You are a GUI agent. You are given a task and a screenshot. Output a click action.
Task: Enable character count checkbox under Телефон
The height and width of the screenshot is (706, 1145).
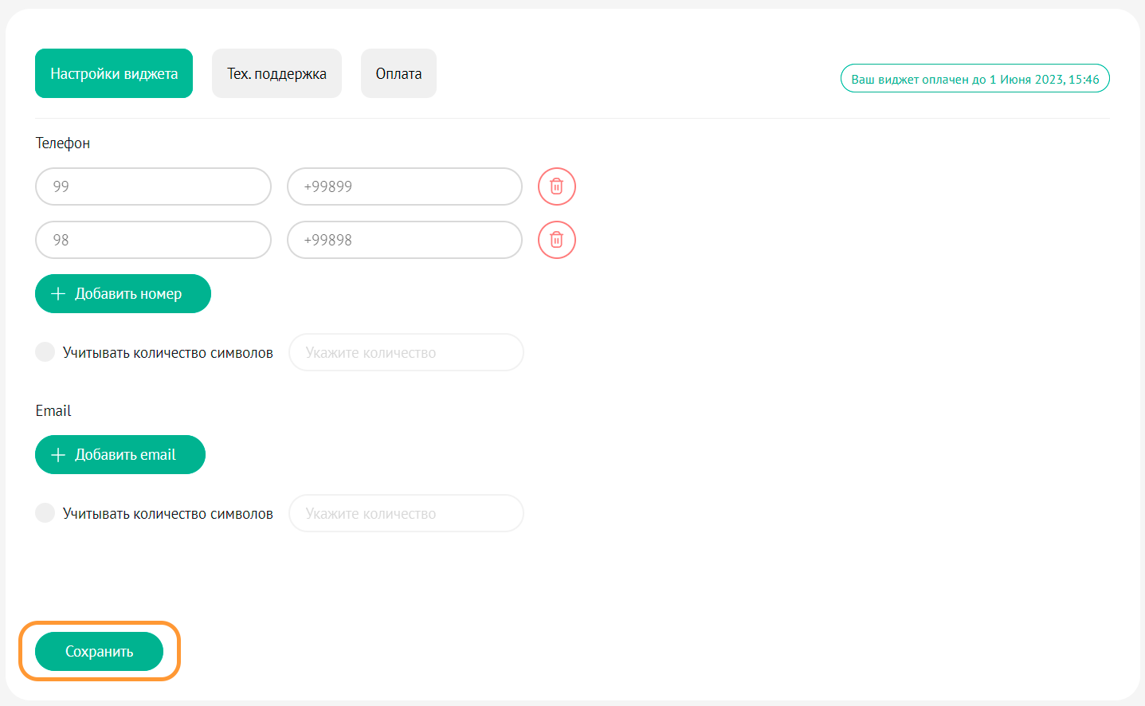point(45,352)
